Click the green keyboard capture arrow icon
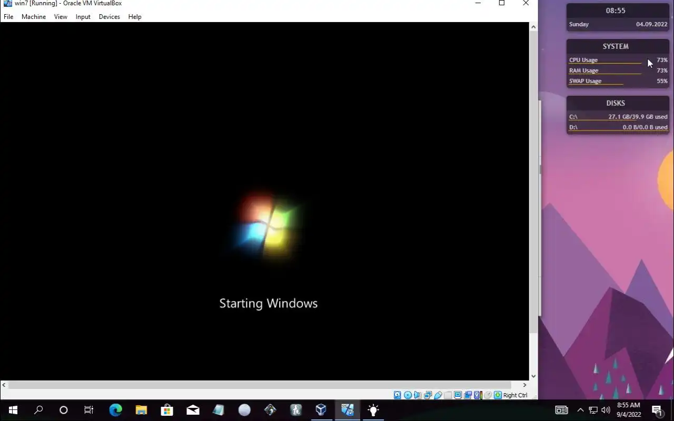This screenshot has width=674, height=421. [497, 395]
